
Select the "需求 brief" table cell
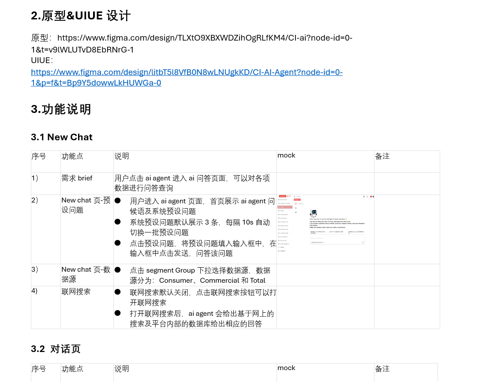coord(77,178)
